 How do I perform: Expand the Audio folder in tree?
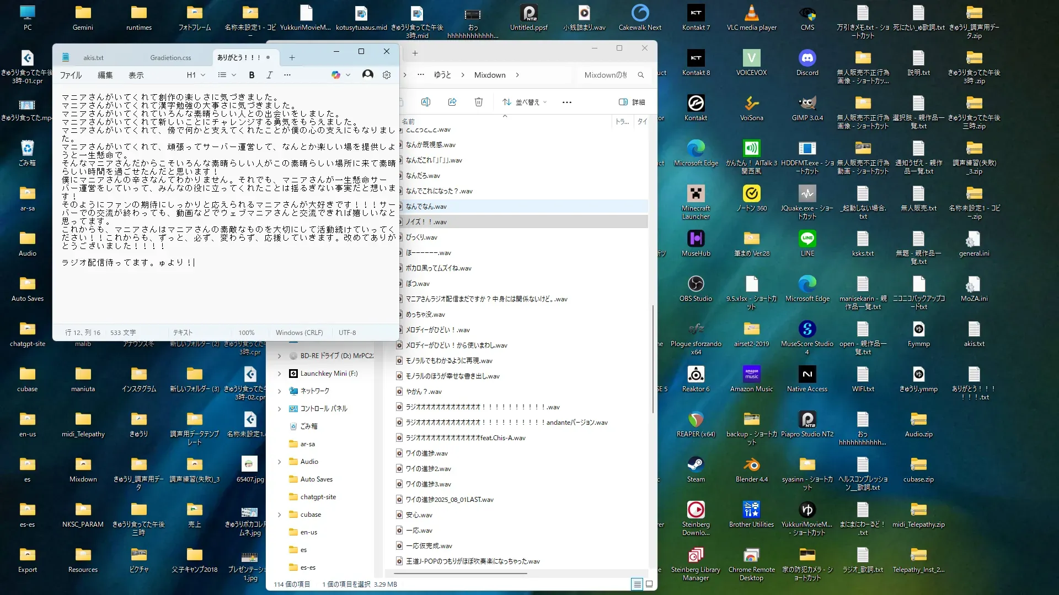pos(280,462)
